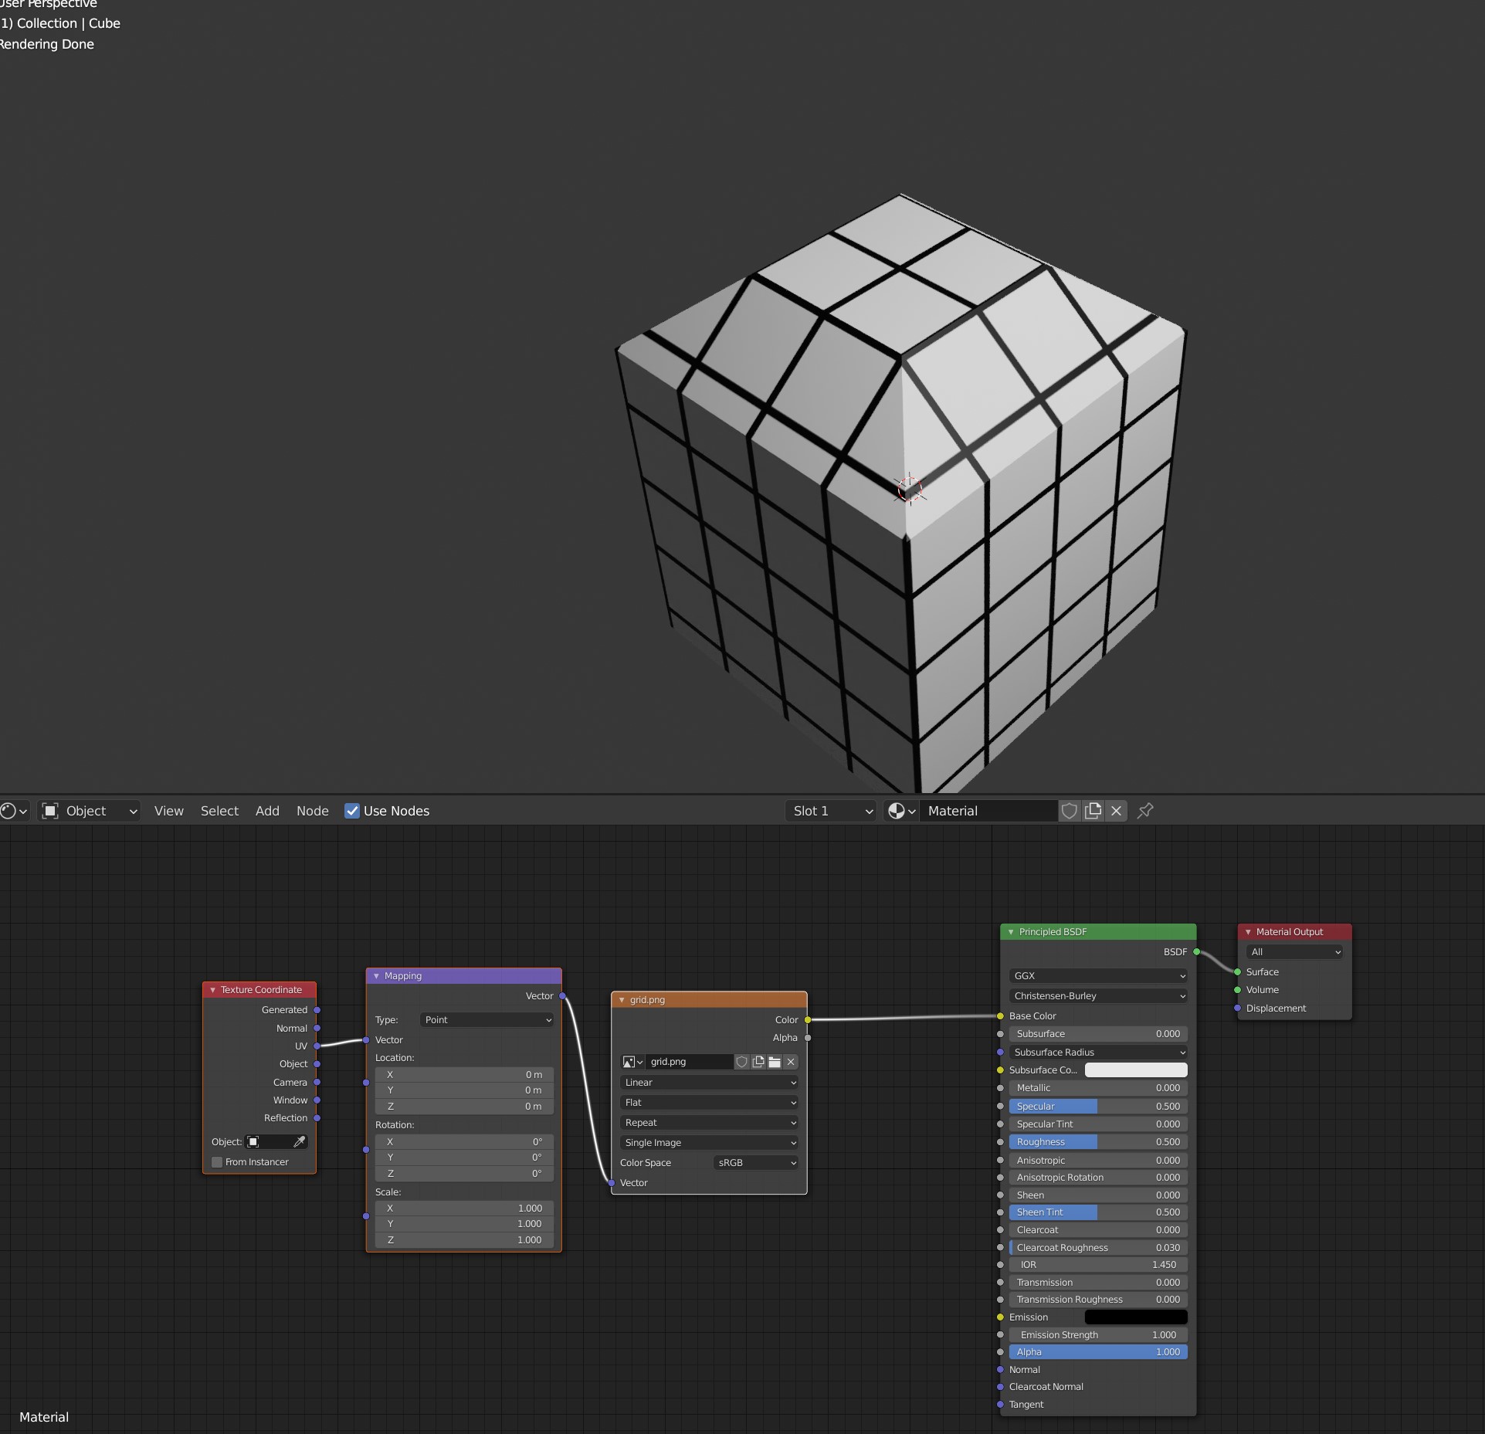Open the image folder browser icon
Viewport: 1485px width, 1434px height.
click(775, 1062)
